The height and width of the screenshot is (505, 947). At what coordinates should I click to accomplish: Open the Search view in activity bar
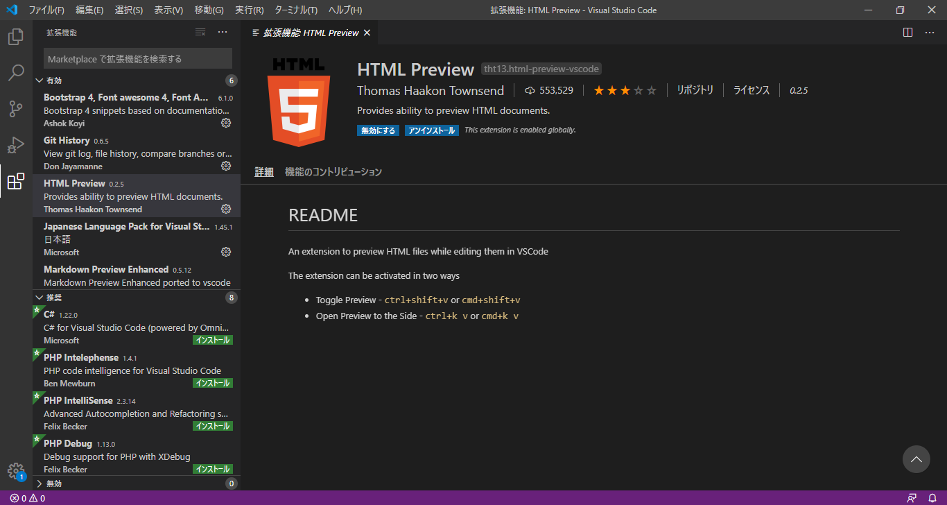point(15,73)
